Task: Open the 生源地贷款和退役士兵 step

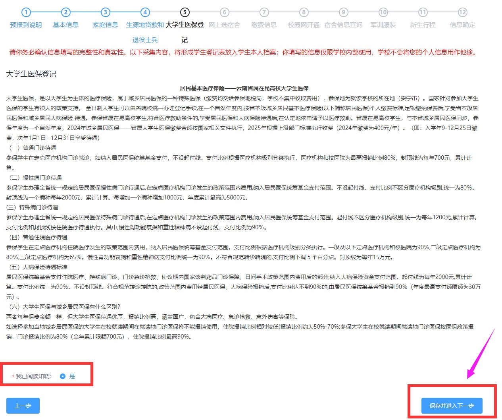Action: point(145,25)
